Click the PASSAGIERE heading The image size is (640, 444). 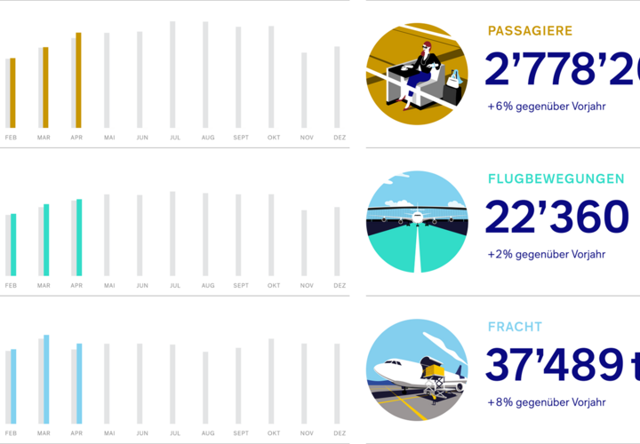530,31
